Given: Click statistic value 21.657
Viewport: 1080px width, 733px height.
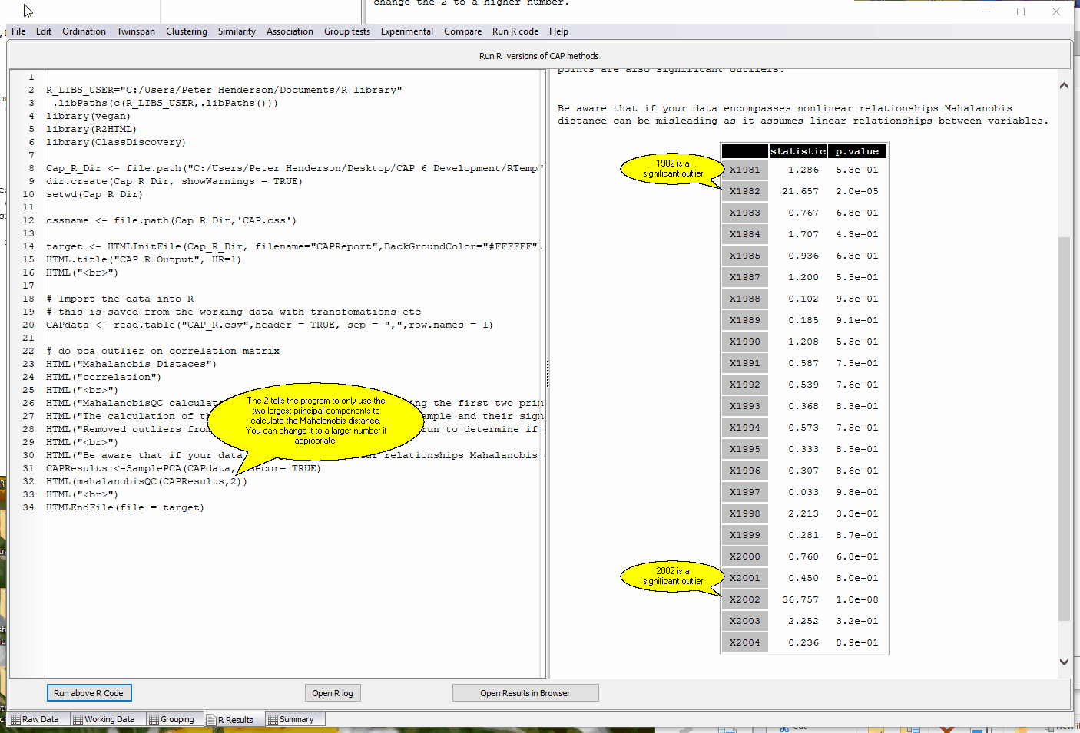Looking at the screenshot, I should point(800,191).
